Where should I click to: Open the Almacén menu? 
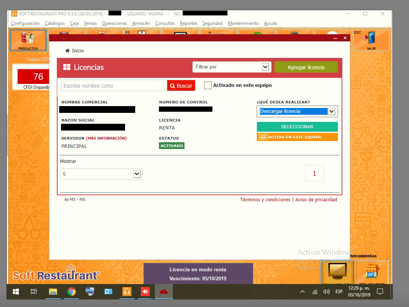[x=141, y=23]
